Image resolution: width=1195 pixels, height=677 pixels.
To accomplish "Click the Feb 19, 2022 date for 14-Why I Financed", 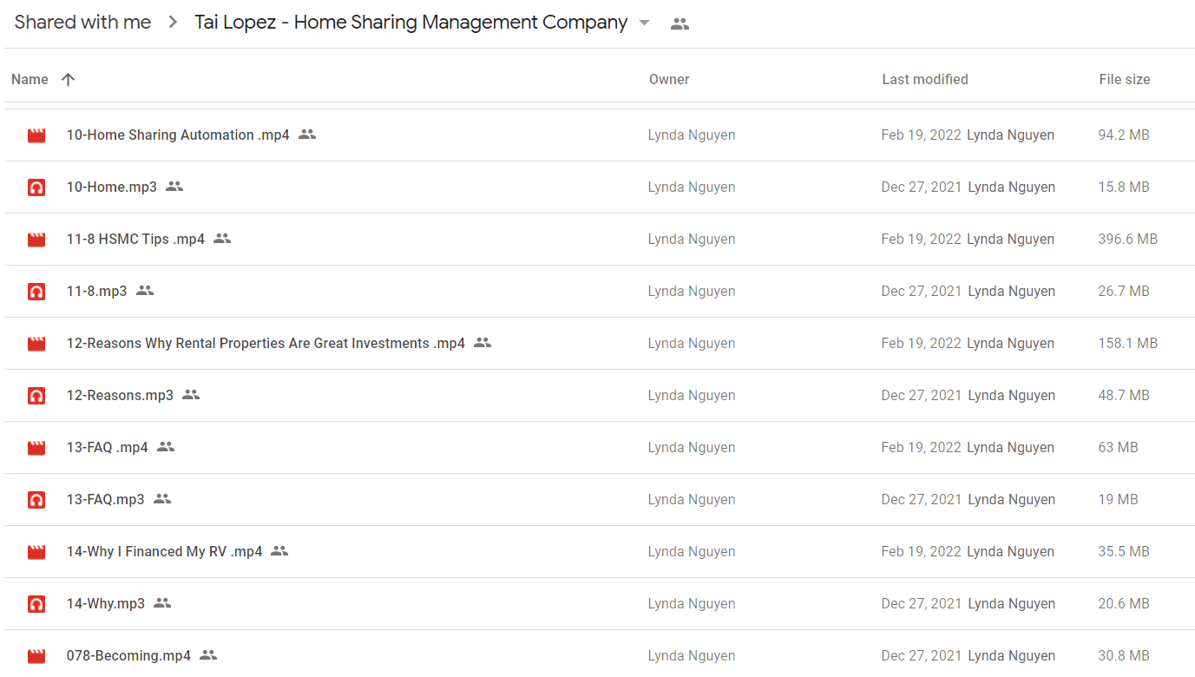I will (x=921, y=551).
